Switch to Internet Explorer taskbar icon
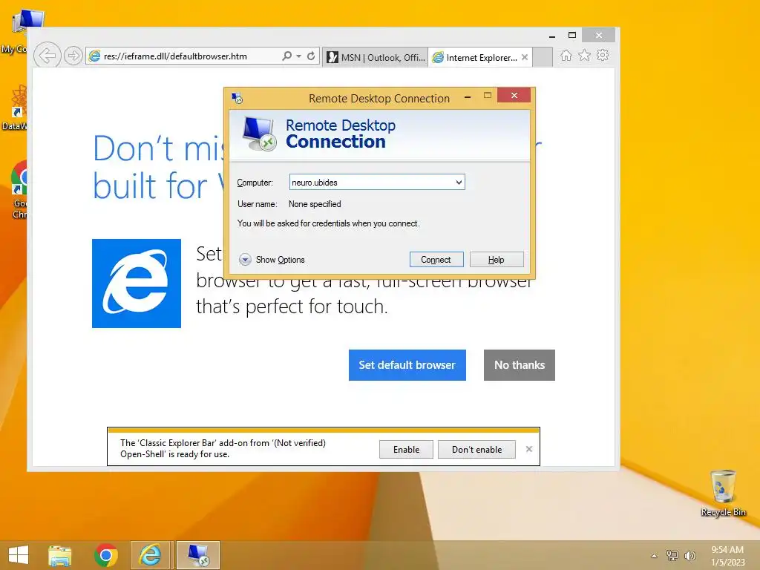Screen dimensions: 760x570 tap(151, 555)
